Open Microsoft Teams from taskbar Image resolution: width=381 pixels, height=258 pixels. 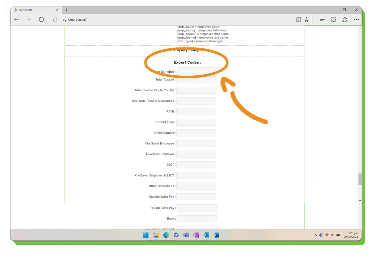186,235
